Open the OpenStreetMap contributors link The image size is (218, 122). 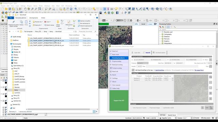pyautogui.click(x=159, y=70)
